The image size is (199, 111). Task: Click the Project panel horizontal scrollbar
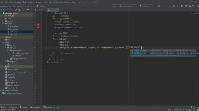pyautogui.click(x=10, y=105)
